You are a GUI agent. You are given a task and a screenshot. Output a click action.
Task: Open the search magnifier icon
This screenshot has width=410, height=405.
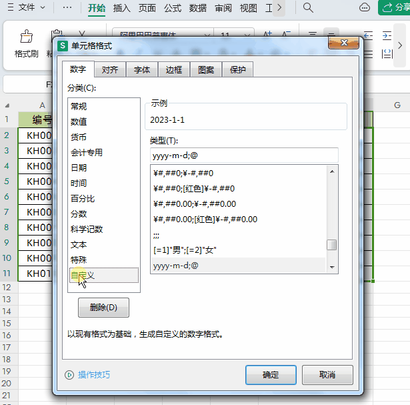[x=308, y=8]
